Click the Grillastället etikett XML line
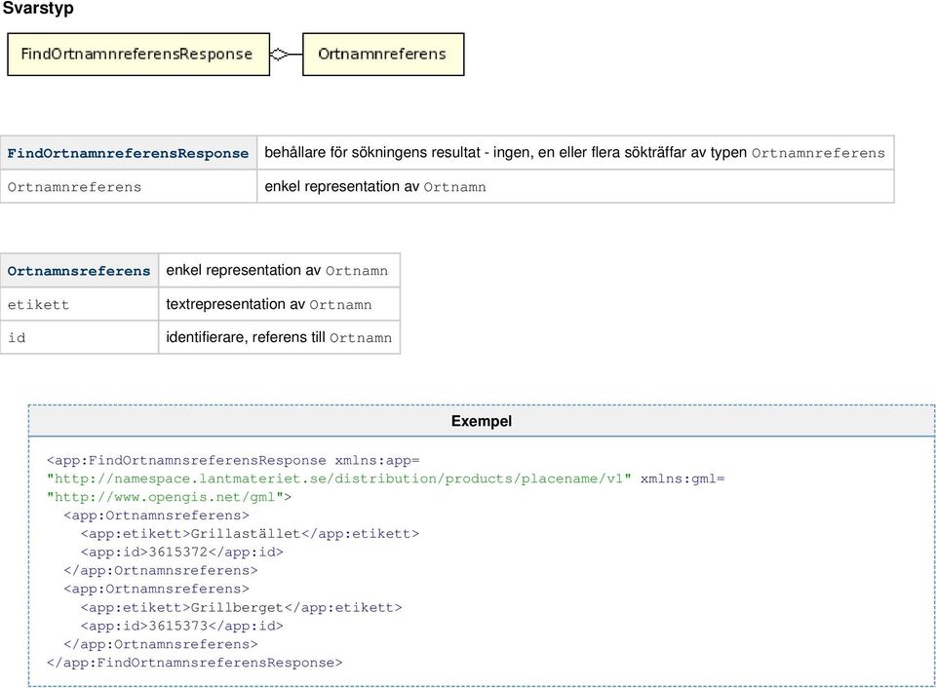 coord(251,534)
